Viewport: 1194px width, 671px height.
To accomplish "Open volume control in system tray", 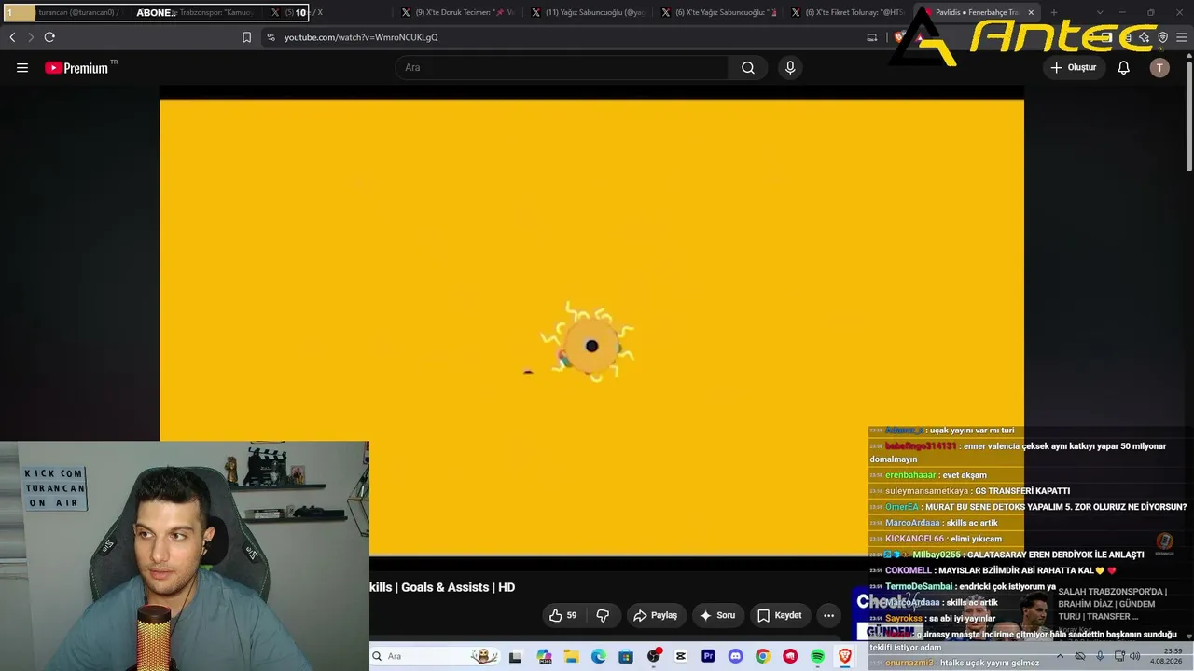I will pyautogui.click(x=1134, y=656).
